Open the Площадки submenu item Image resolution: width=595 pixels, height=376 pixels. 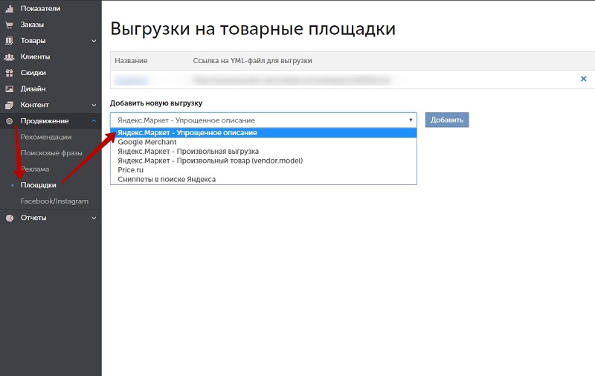click(x=39, y=185)
